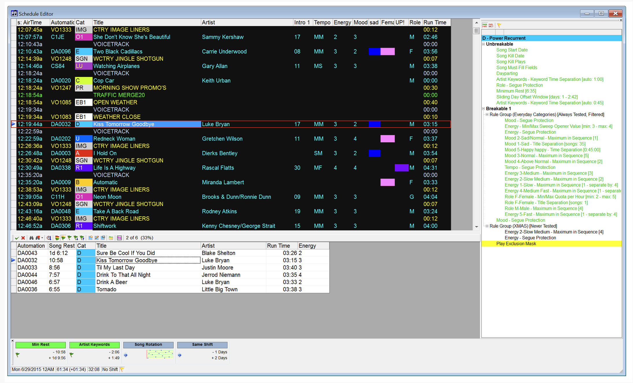
Task: Open the binoculars-heart dropdown arrow
Action: click(x=42, y=238)
